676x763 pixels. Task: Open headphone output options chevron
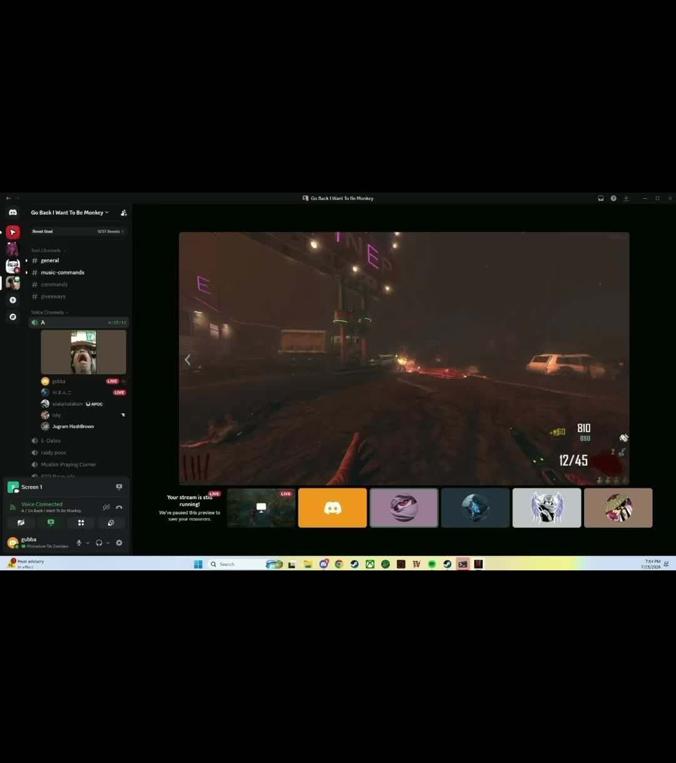[x=108, y=543]
